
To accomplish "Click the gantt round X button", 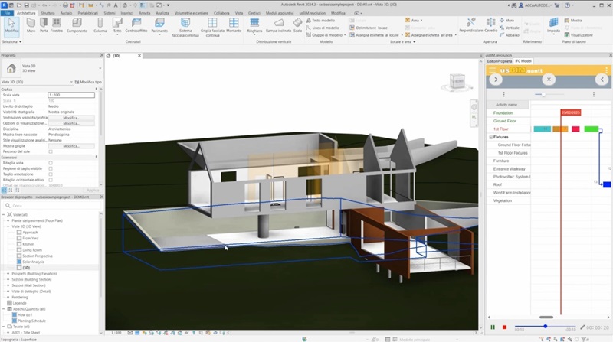I will (549, 80).
